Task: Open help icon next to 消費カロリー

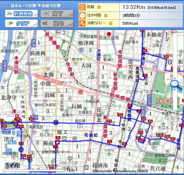Action: point(111,23)
